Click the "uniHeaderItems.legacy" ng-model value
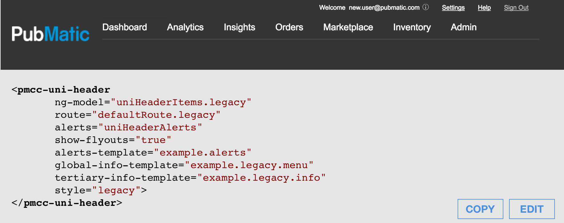564x223 pixels. 181,102
